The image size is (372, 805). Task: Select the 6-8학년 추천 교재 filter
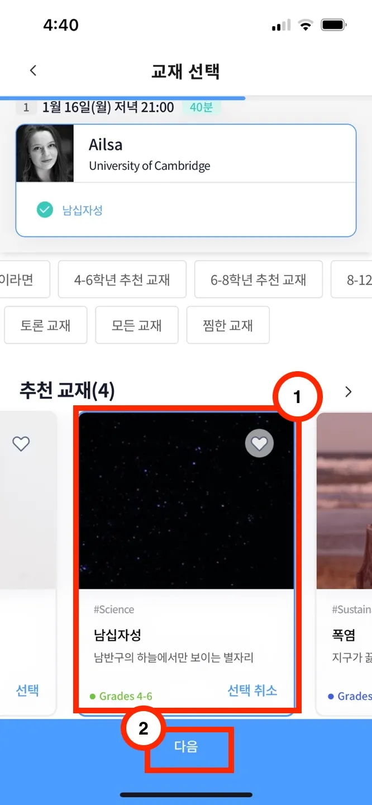(x=259, y=280)
